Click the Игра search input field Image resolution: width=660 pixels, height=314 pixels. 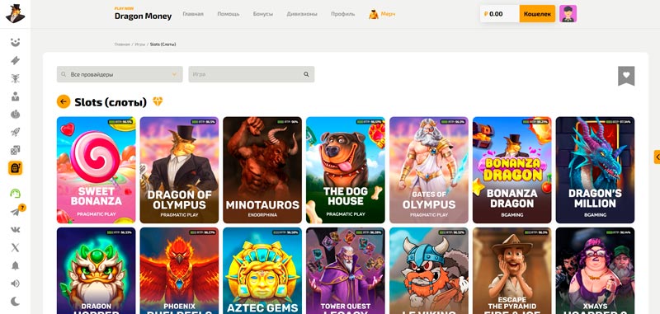point(252,74)
